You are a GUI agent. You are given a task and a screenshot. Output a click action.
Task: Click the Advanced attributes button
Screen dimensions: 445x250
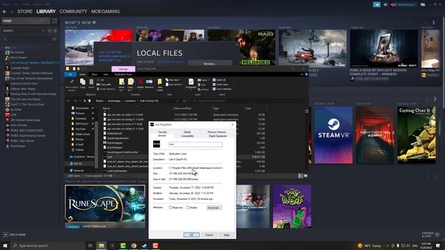pos(213,208)
